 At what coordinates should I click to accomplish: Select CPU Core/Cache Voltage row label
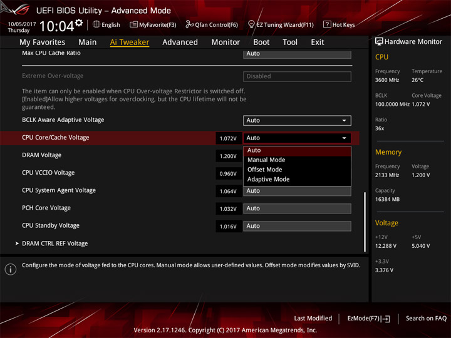[x=56, y=138]
